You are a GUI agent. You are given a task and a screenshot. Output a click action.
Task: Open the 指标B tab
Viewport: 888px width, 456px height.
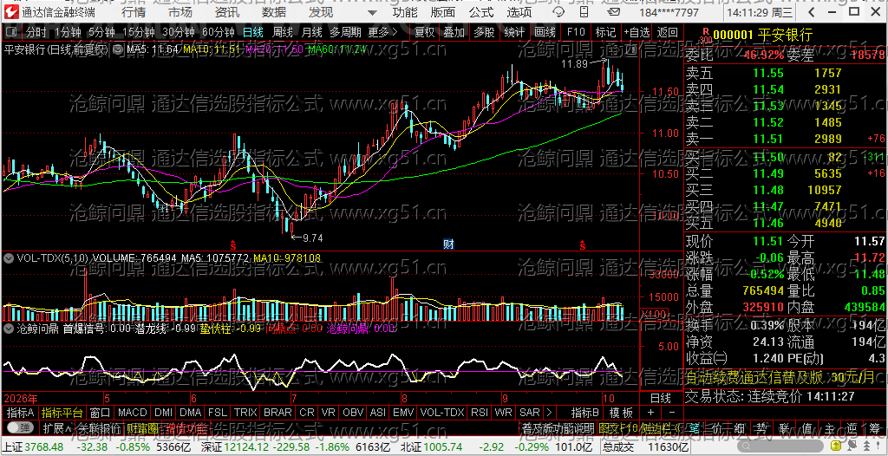tap(585, 413)
